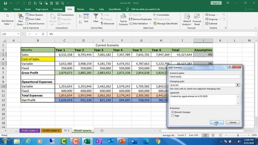Viewport: 258px width, 145px height.
Task: Open Add Scenario help button
Action: [230, 67]
